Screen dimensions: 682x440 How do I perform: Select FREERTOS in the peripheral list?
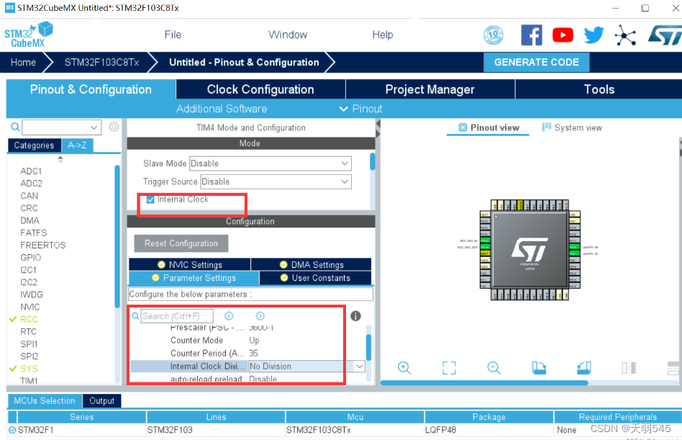tap(42, 246)
